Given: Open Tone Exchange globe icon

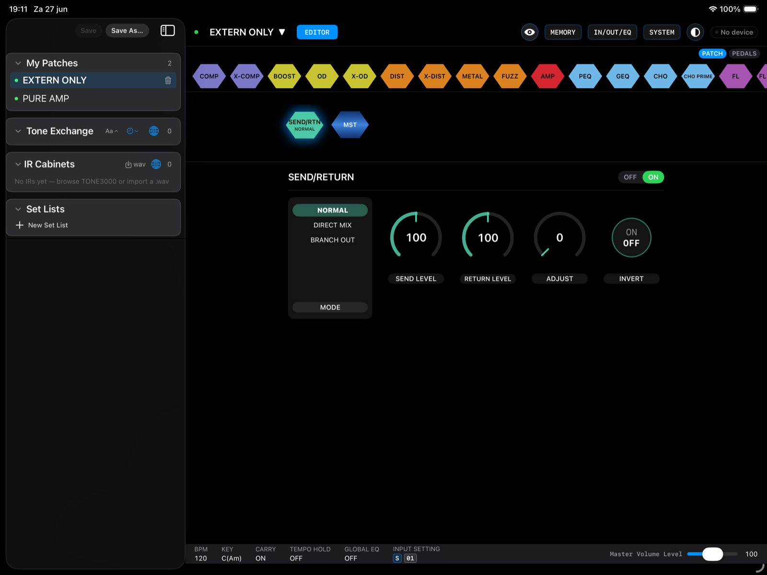Looking at the screenshot, I should coord(154,131).
